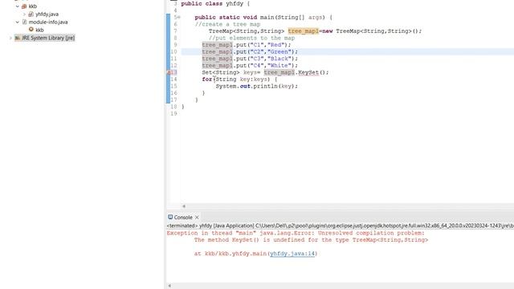Click the JRE System Library icon
The image size is (514, 289).
click(18, 38)
